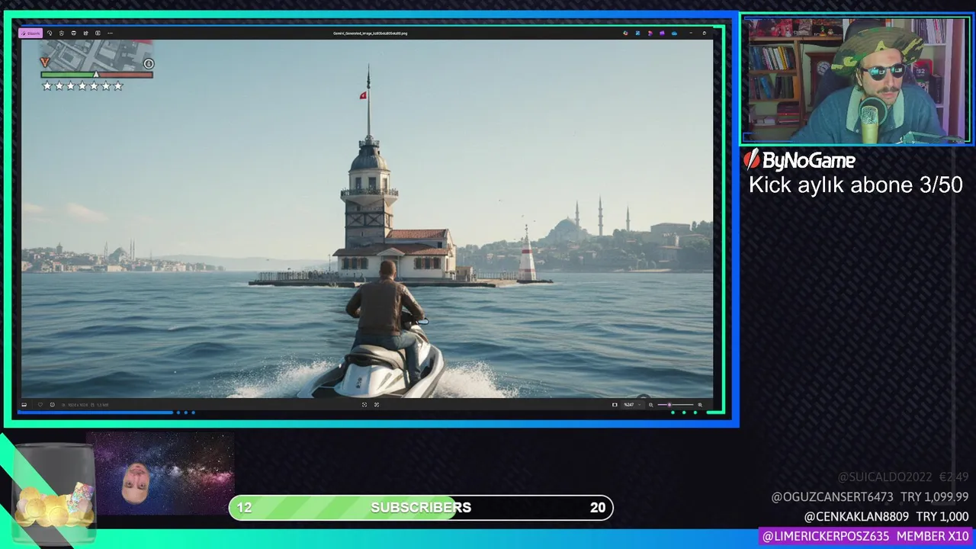Click the fit-to-window icon in bottom center
The image size is (976, 549).
tap(364, 404)
